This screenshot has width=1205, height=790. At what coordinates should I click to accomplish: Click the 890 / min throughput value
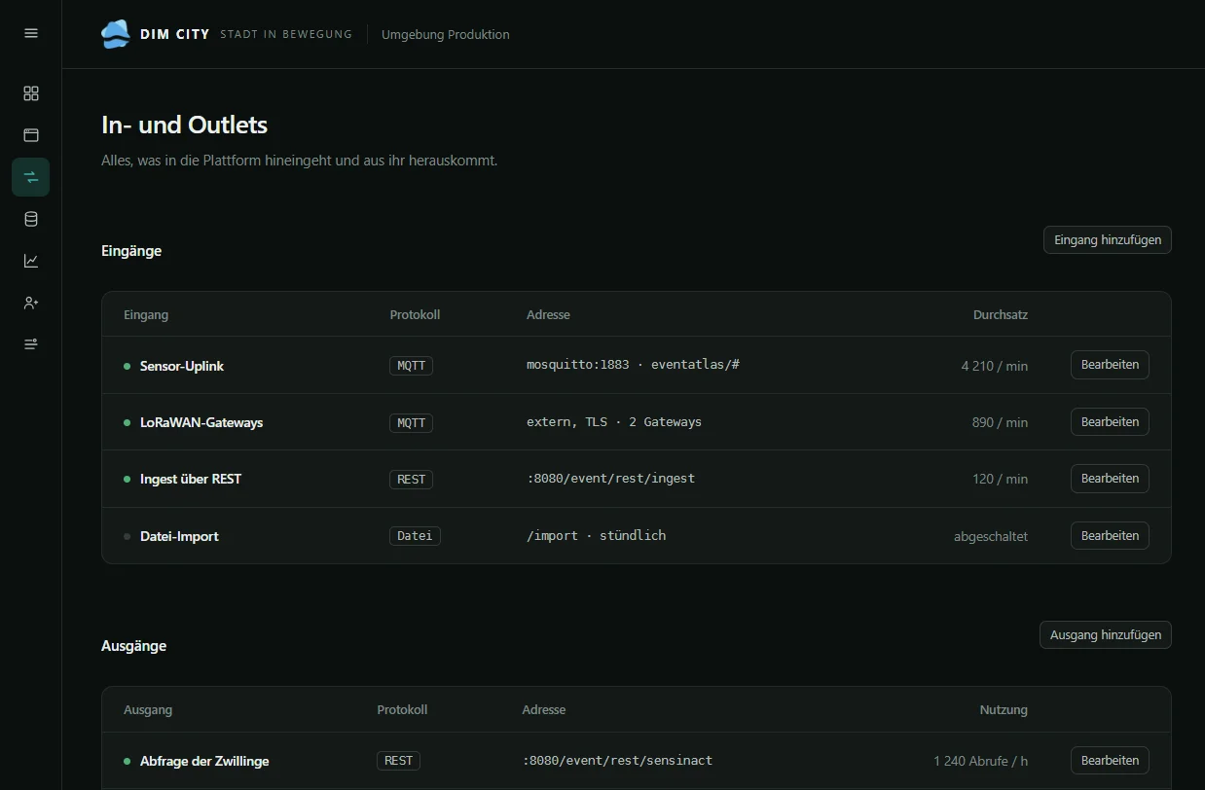tap(1000, 422)
